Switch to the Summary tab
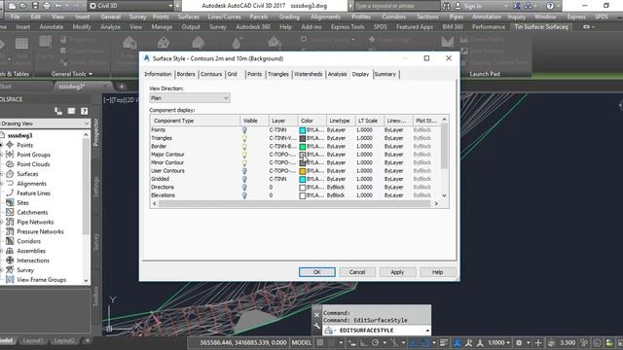 tap(385, 74)
